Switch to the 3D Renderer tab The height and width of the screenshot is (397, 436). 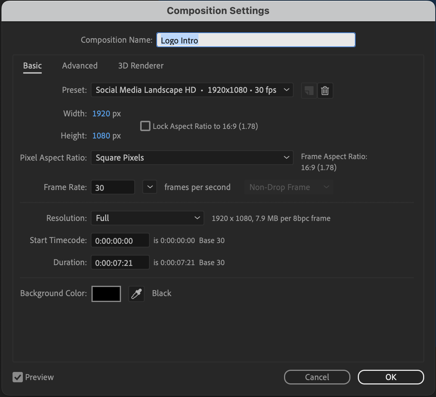(141, 66)
